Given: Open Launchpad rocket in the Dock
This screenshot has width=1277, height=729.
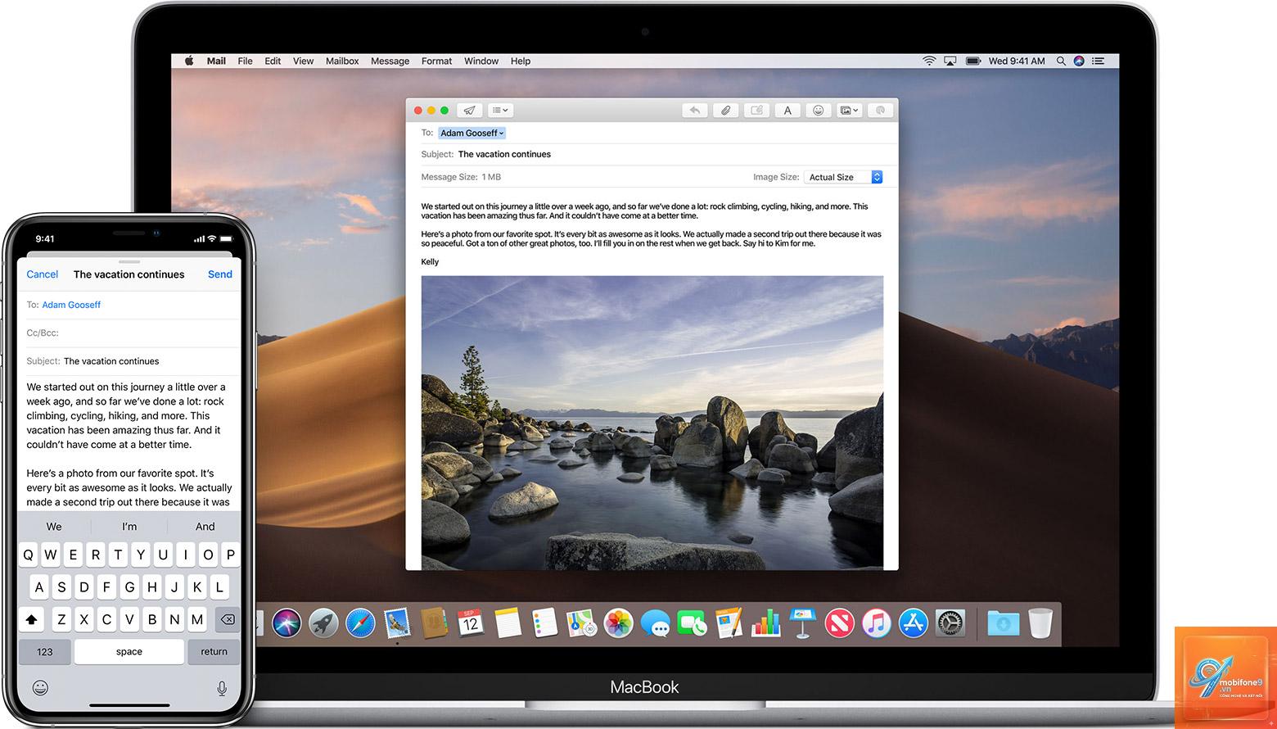Looking at the screenshot, I should pyautogui.click(x=323, y=623).
